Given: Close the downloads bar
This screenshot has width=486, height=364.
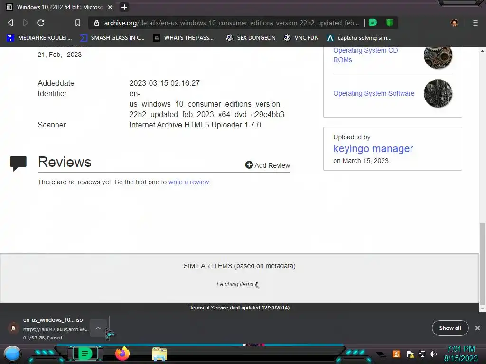Looking at the screenshot, I should point(477,328).
